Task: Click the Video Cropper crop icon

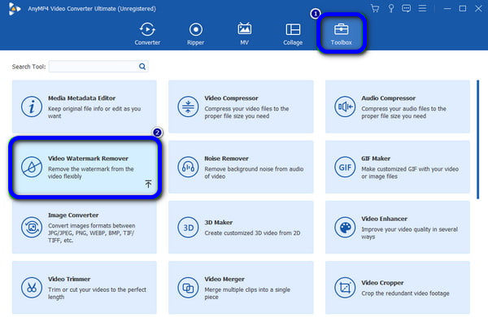Action: 345,288
